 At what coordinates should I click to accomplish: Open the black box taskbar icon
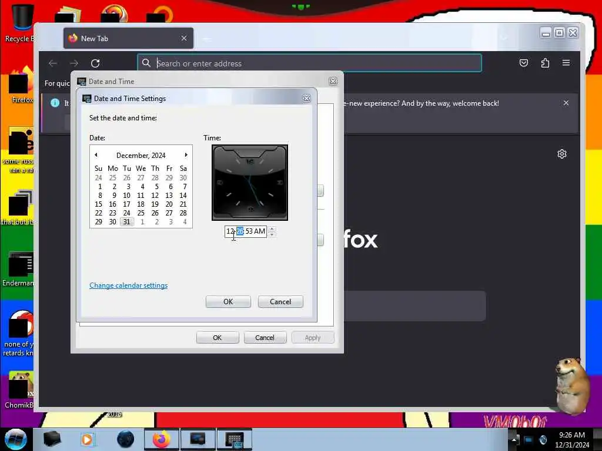pyautogui.click(x=52, y=439)
